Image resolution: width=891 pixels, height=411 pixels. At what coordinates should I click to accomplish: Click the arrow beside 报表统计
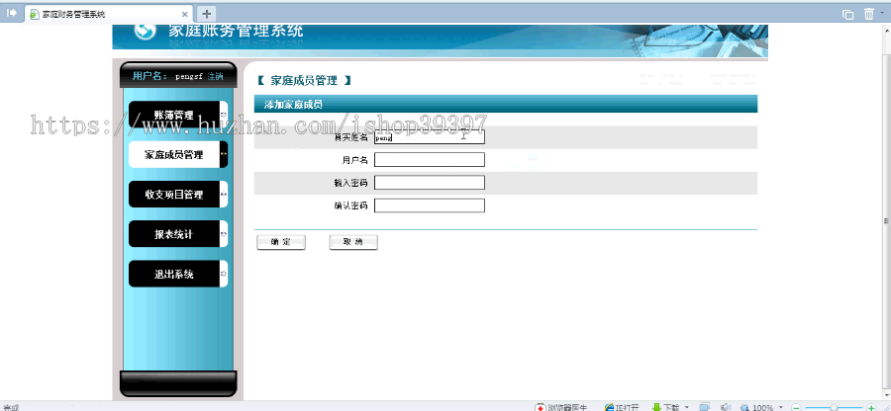click(224, 234)
